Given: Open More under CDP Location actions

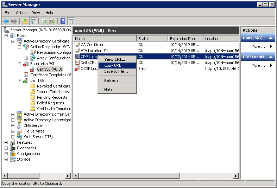Looking at the screenshot, I should coord(258,65).
